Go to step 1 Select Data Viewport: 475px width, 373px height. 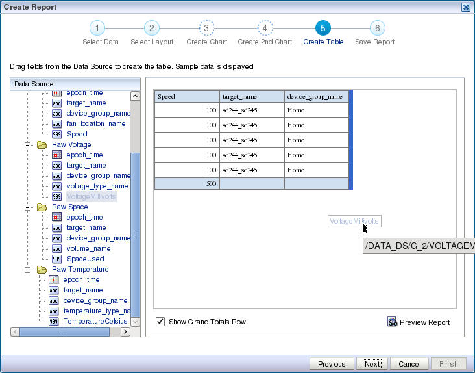97,28
